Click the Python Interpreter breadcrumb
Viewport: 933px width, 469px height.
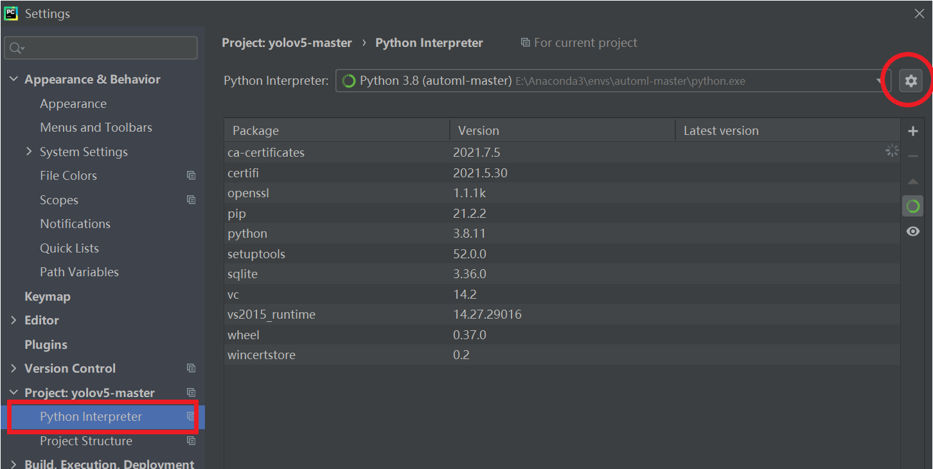click(x=429, y=42)
